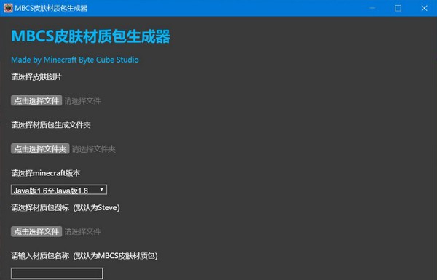The image size is (437, 280).
Task: Open the minecraft version dropdown Java版1.6至Java版1.8
Action: point(59,190)
